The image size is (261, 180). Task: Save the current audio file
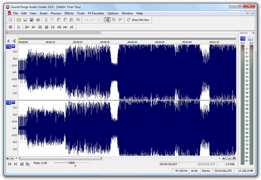tap(25, 20)
